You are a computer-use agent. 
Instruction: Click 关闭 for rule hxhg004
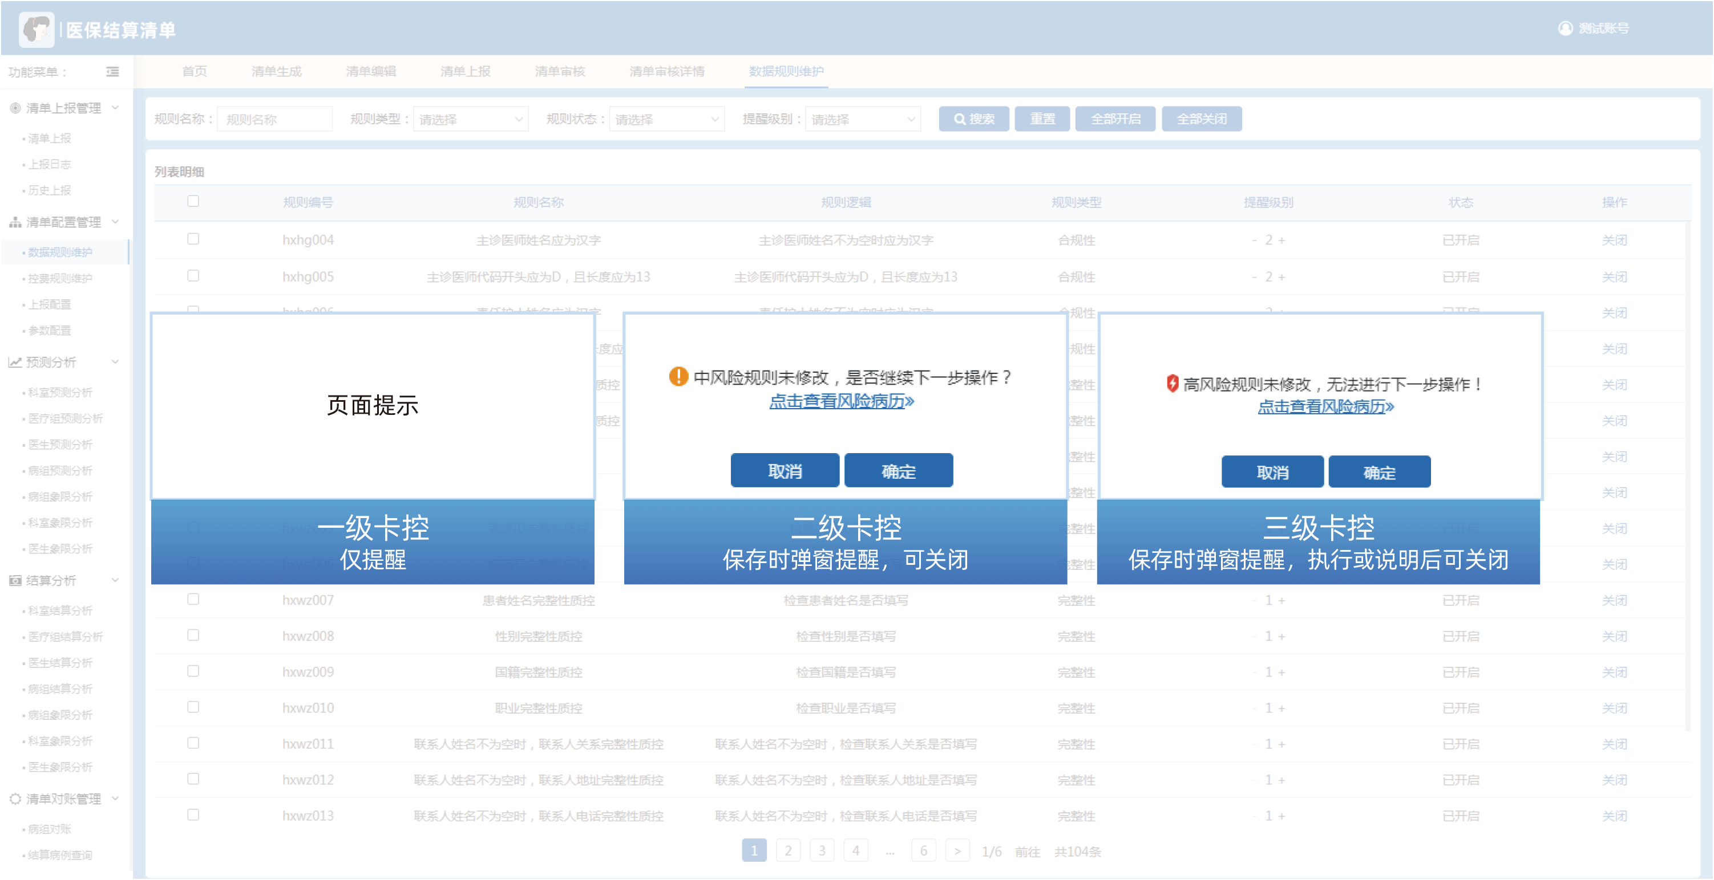point(1614,240)
